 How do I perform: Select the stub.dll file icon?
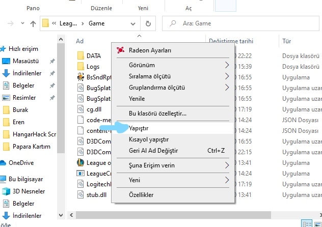pyautogui.click(x=81, y=194)
